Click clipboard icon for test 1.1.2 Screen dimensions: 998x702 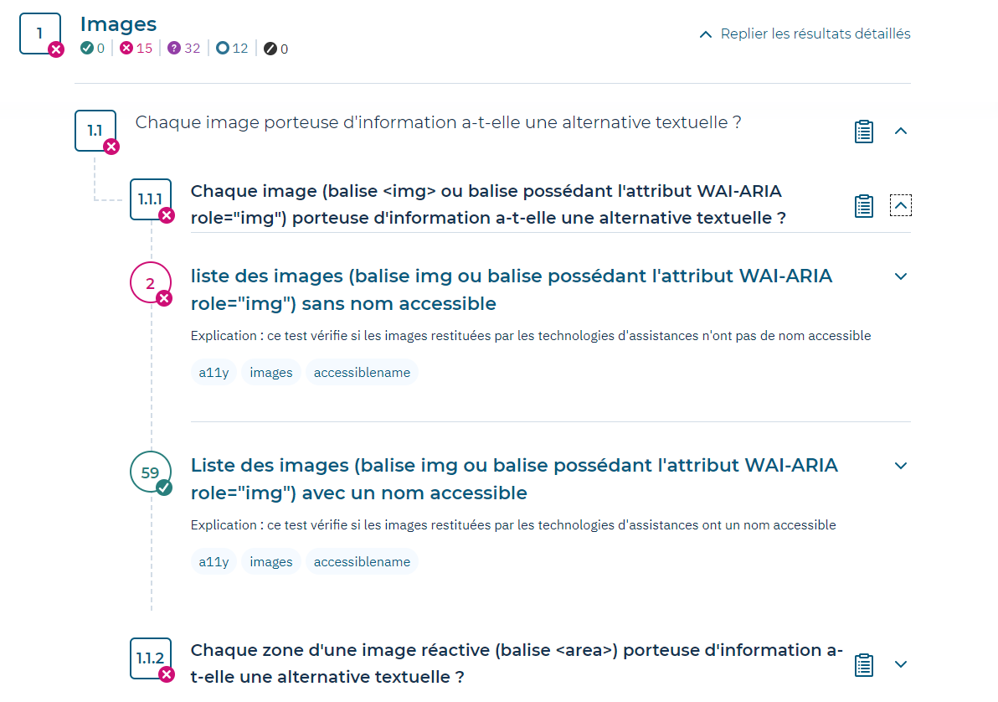tap(864, 664)
